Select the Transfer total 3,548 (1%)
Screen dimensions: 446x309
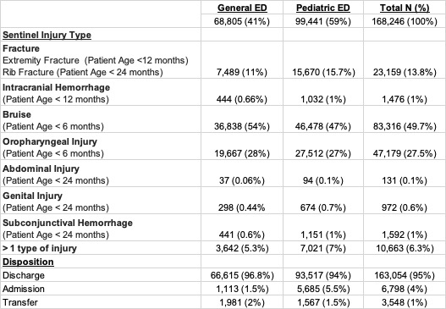[x=405, y=302]
